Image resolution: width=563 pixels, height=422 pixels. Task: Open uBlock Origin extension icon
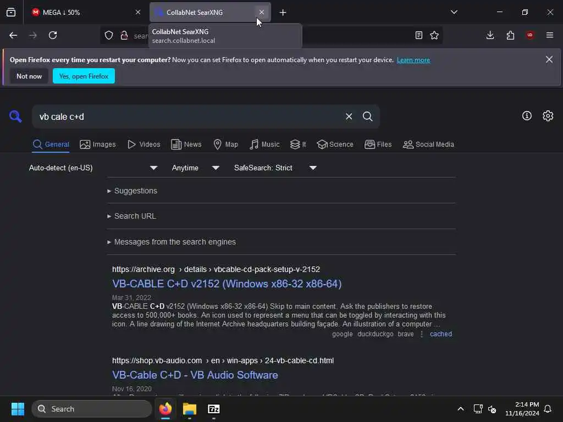click(x=530, y=35)
